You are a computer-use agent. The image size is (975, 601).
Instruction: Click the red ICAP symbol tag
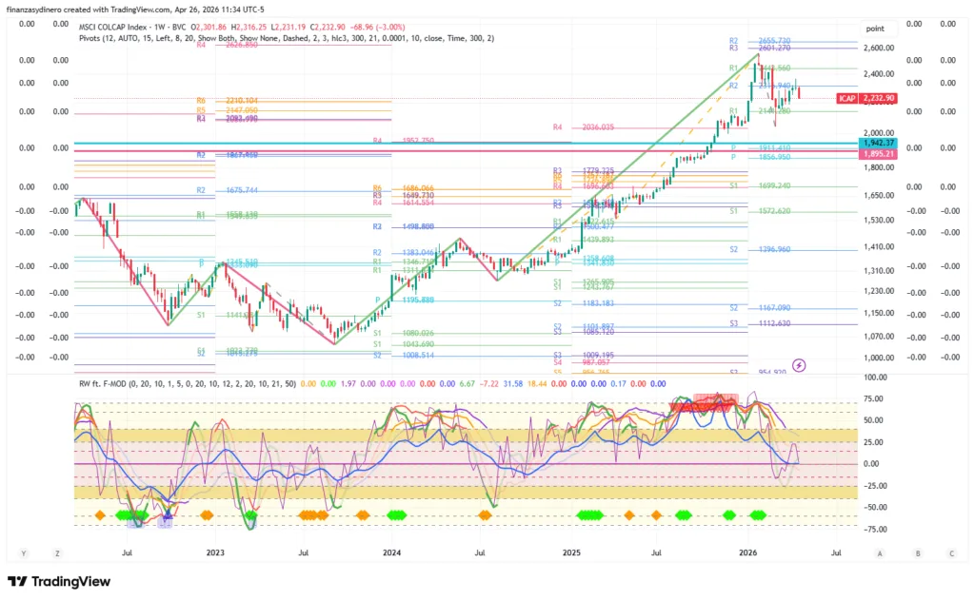tap(846, 98)
